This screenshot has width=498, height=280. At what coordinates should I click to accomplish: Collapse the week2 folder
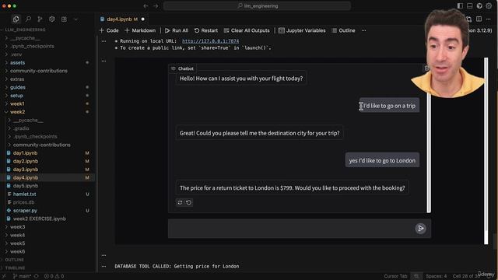point(17,112)
